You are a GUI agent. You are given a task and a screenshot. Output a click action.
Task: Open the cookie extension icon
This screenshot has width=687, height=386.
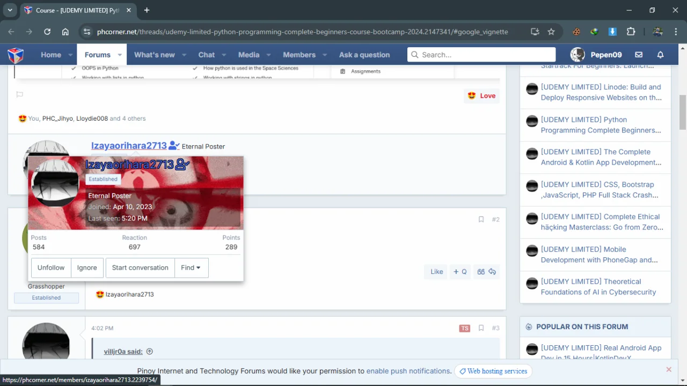click(576, 32)
